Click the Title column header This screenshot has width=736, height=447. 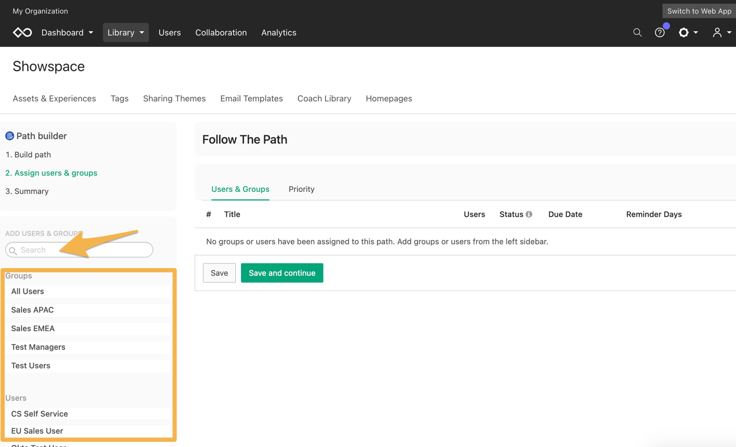tap(232, 214)
